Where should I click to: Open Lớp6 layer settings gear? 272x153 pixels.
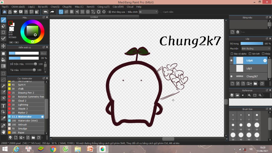point(265,60)
